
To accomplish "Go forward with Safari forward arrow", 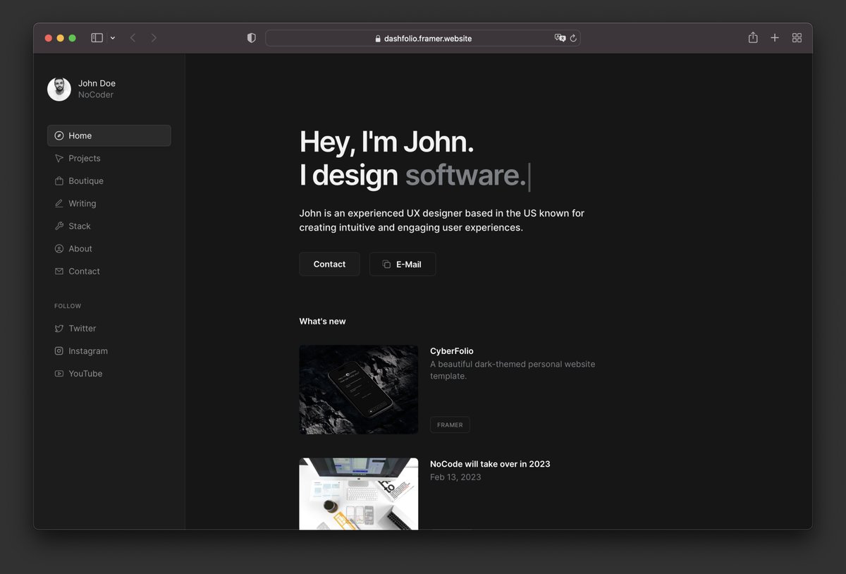I will 154,38.
